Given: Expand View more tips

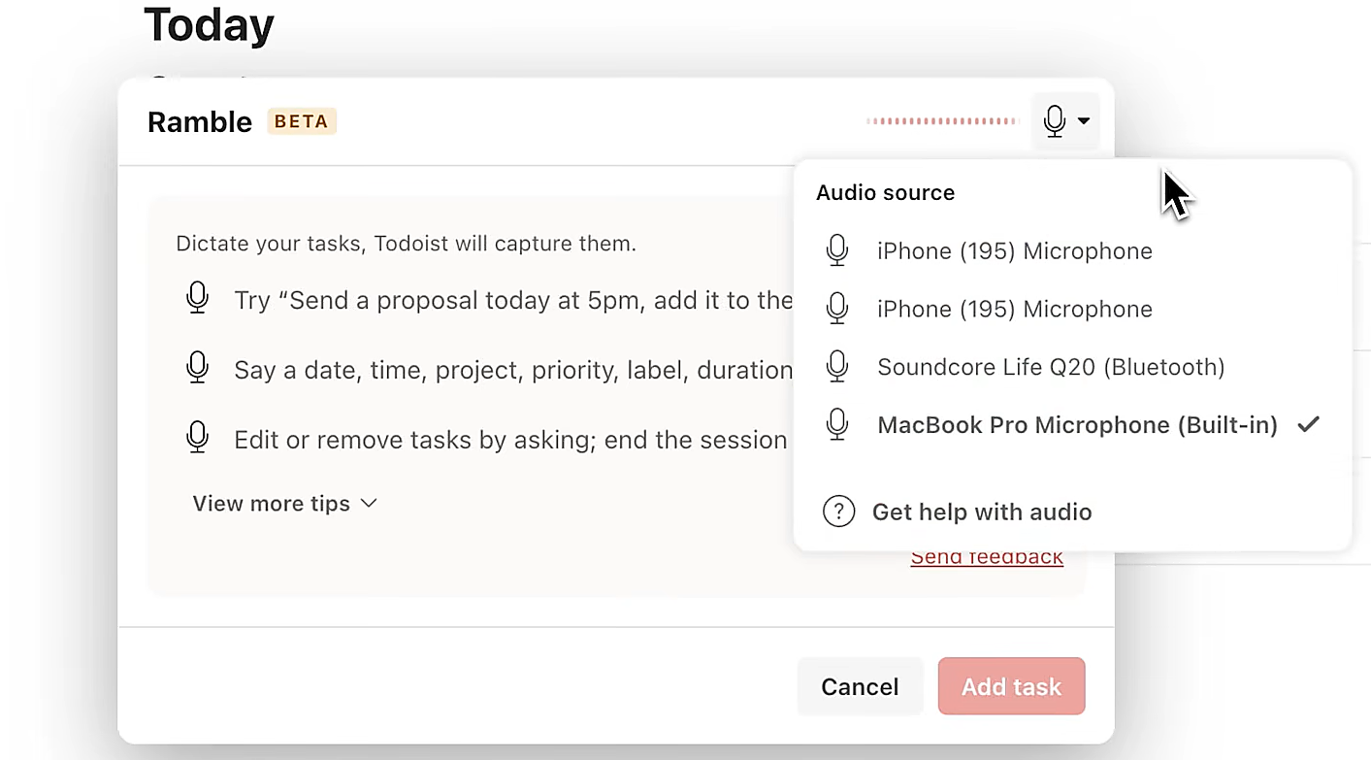Looking at the screenshot, I should click(284, 504).
